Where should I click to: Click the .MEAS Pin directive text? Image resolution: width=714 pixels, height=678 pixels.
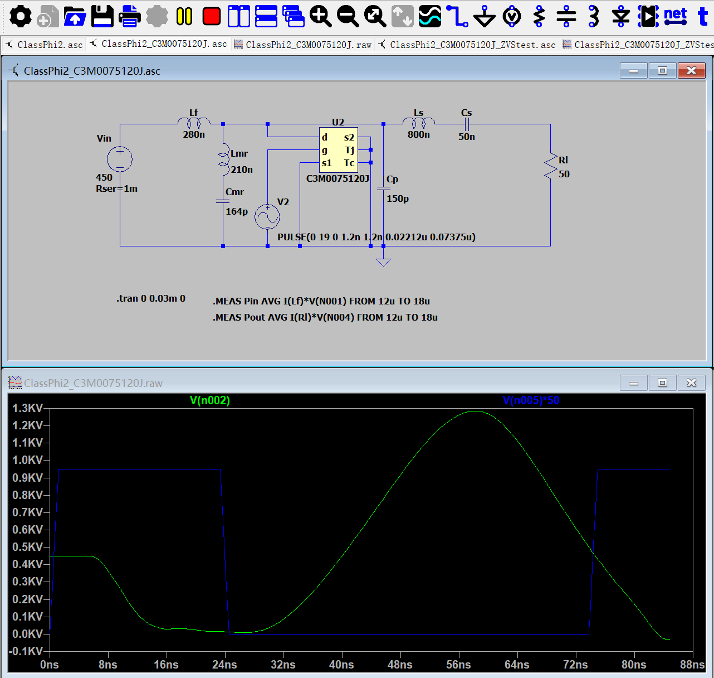point(321,301)
